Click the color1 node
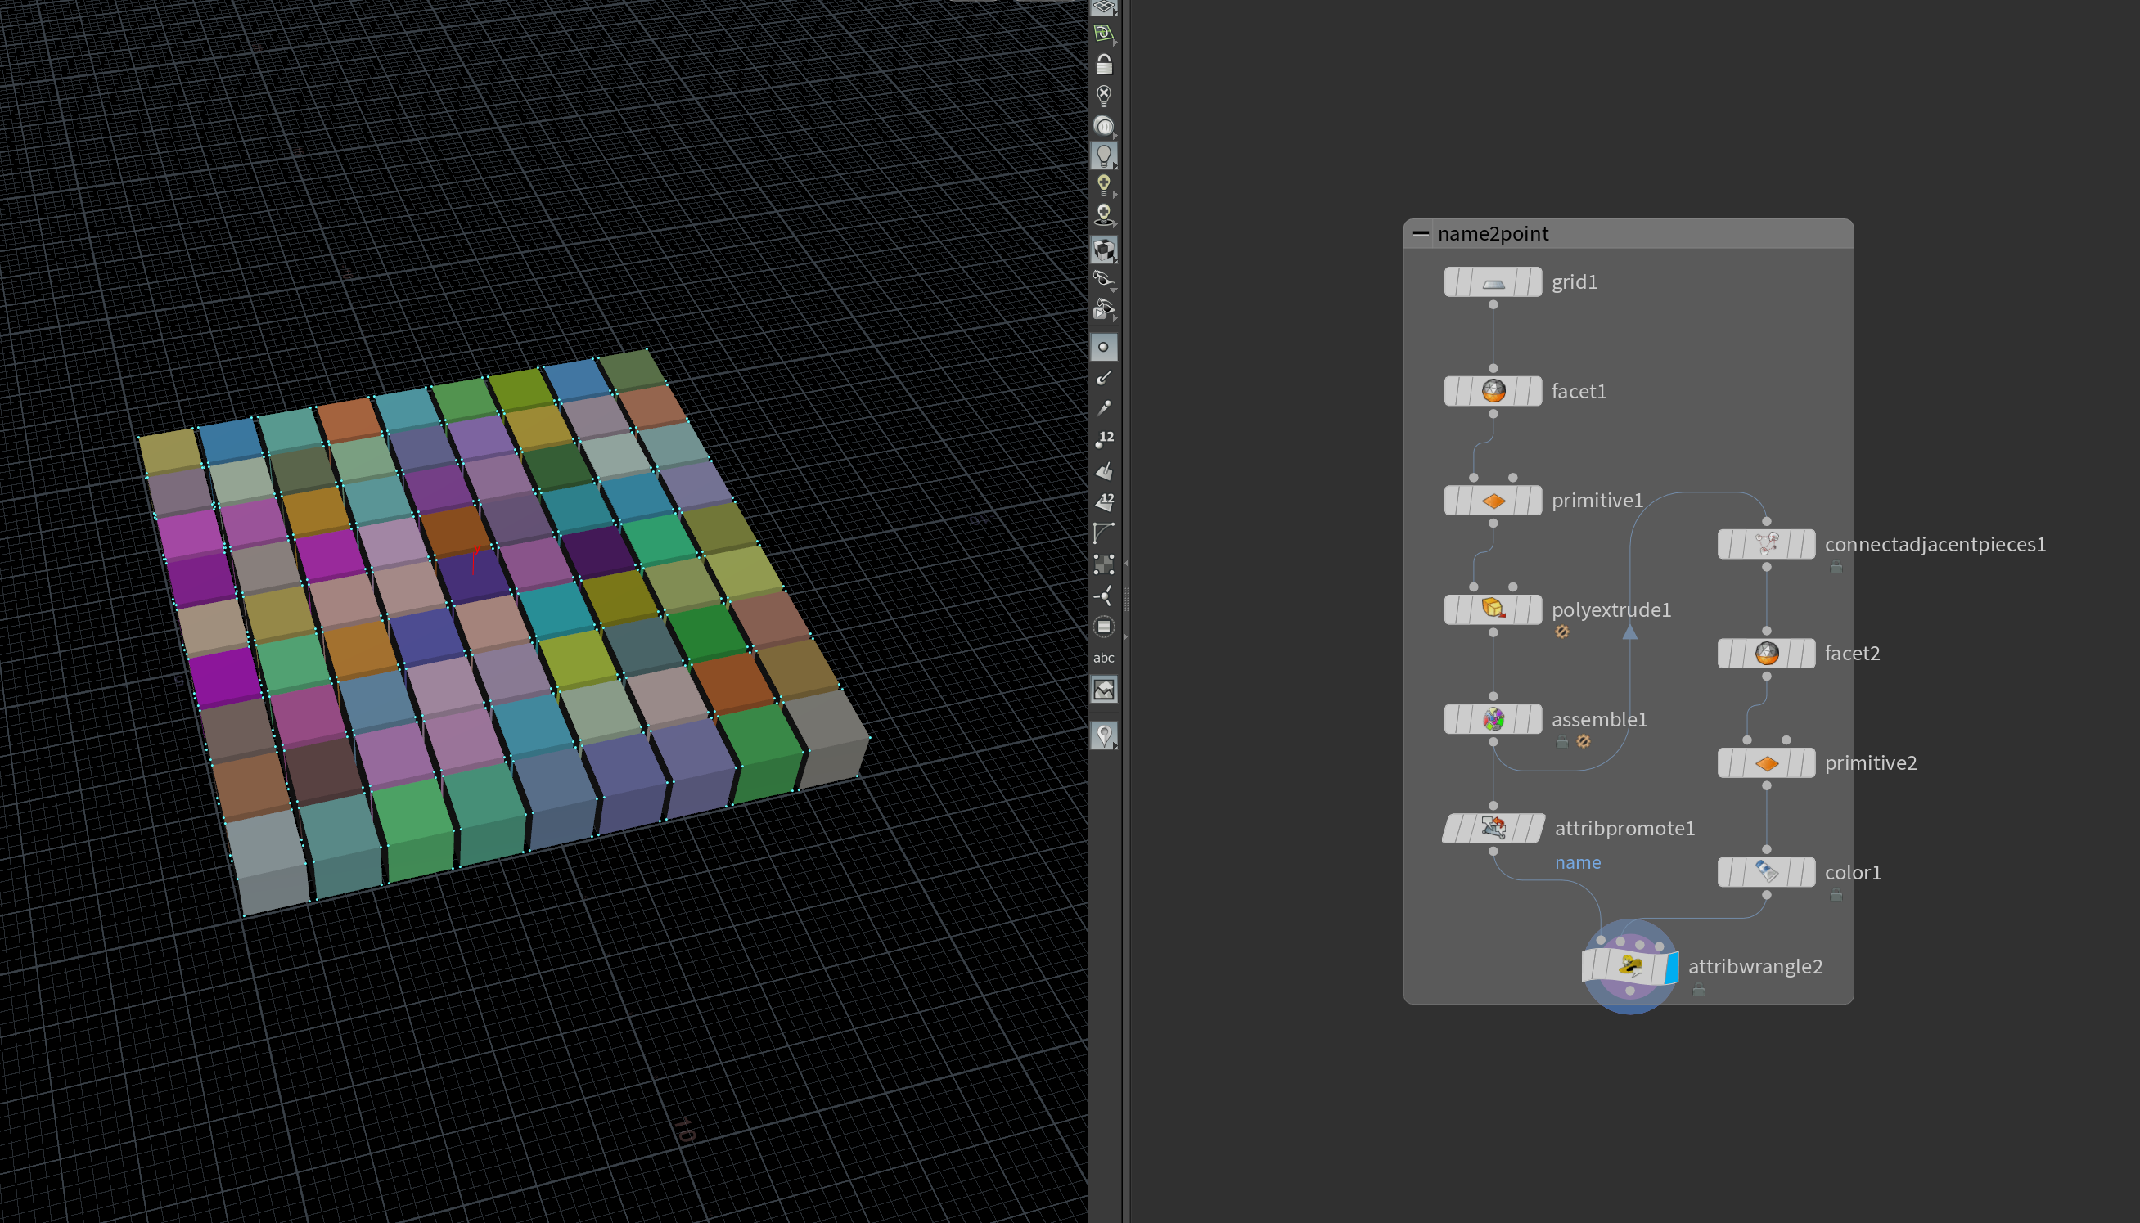The width and height of the screenshot is (2140, 1223). pyautogui.click(x=1765, y=872)
